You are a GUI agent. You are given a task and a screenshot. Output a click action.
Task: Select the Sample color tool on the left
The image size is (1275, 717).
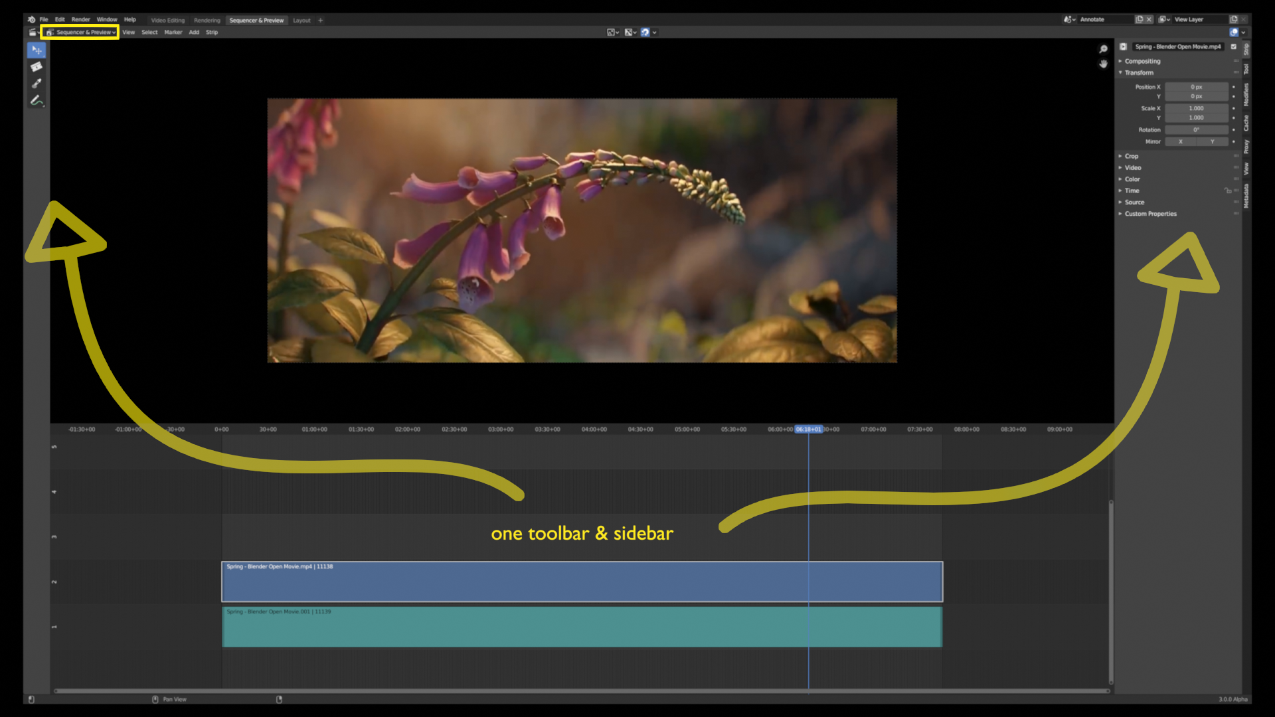tap(37, 83)
